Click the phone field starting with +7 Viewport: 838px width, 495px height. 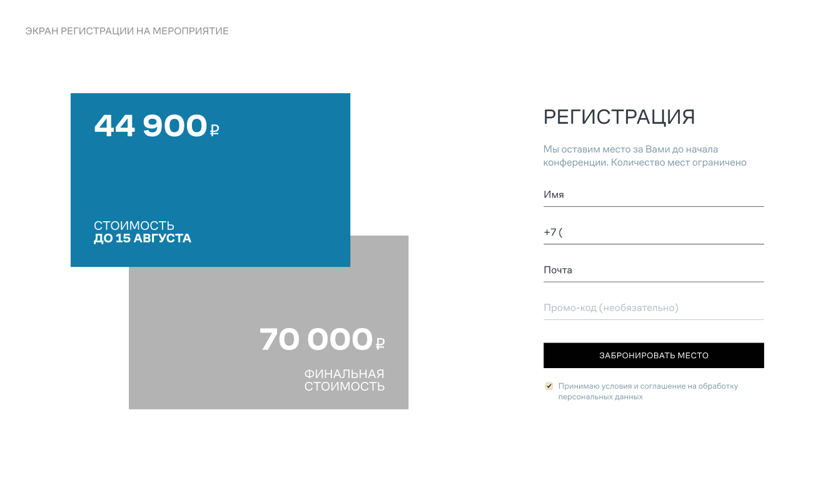click(654, 232)
